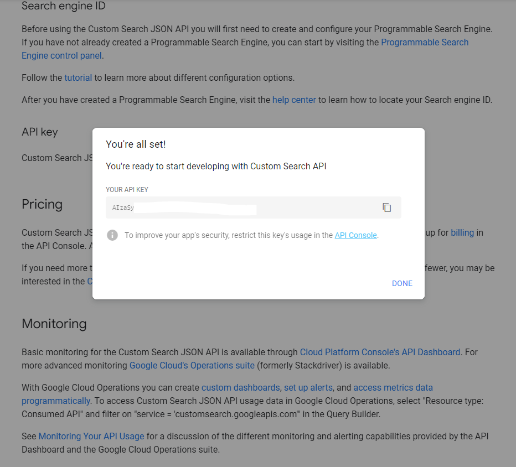The height and width of the screenshot is (467, 516).
Task: Open Cloud Platform Console's API Dashboard link
Action: (380, 352)
